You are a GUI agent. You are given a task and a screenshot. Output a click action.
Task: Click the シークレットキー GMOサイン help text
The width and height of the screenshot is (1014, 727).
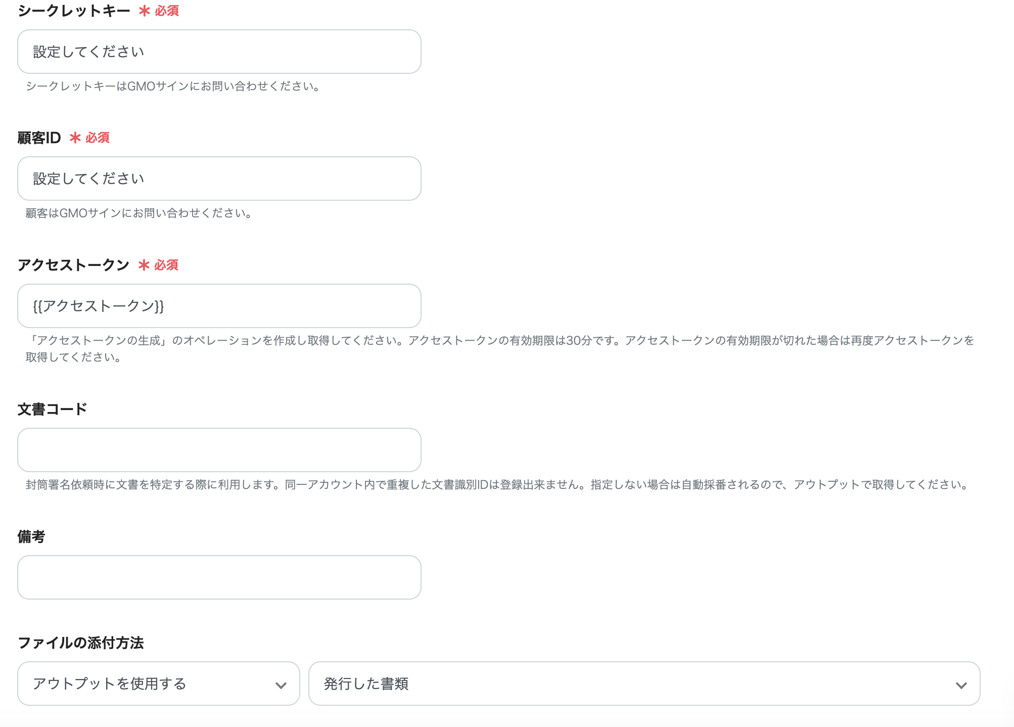pyautogui.click(x=173, y=86)
